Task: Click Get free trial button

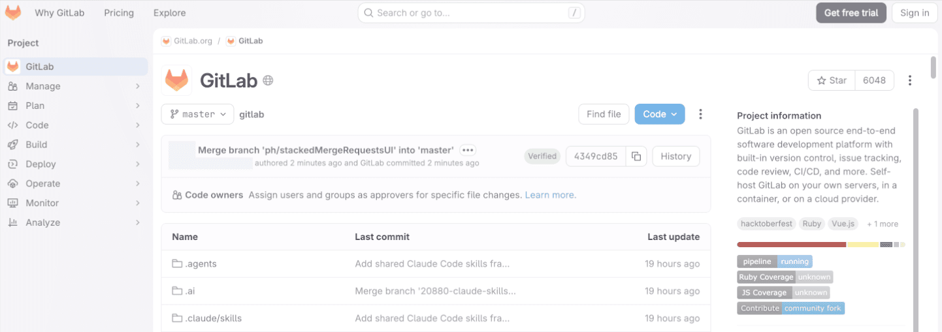Action: point(851,13)
